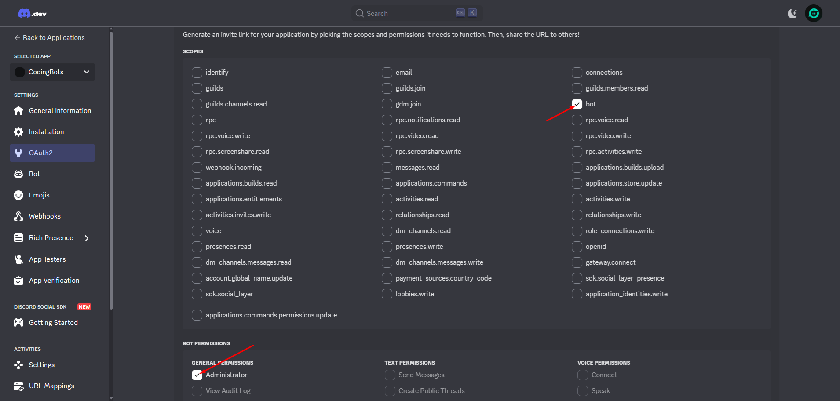Uncheck the Administrator permission checkbox

[197, 375]
